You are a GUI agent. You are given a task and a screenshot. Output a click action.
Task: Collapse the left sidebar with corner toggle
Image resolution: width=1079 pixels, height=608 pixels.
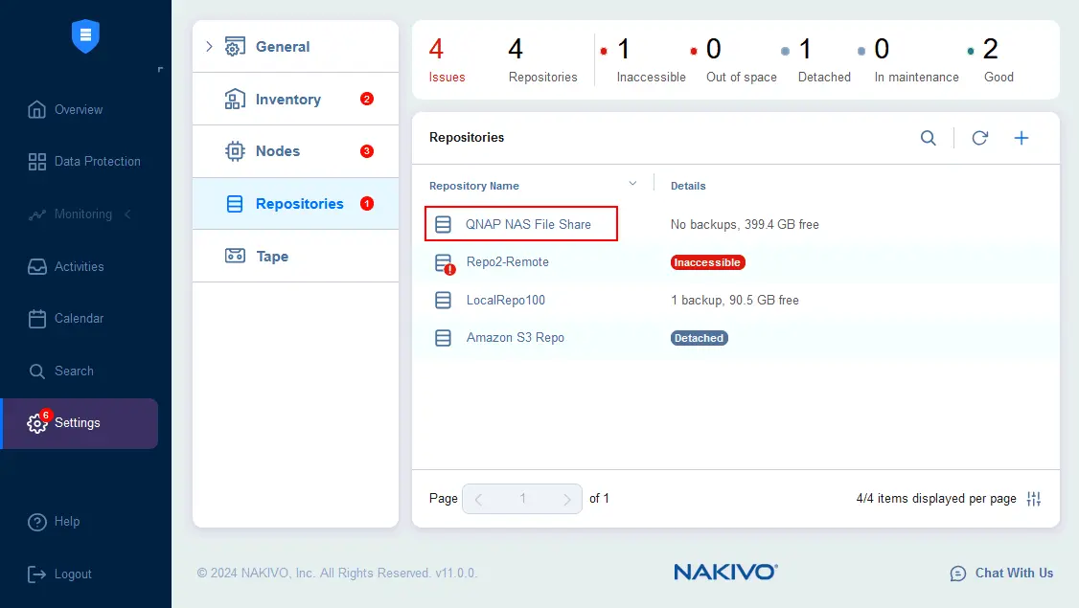coord(160,70)
